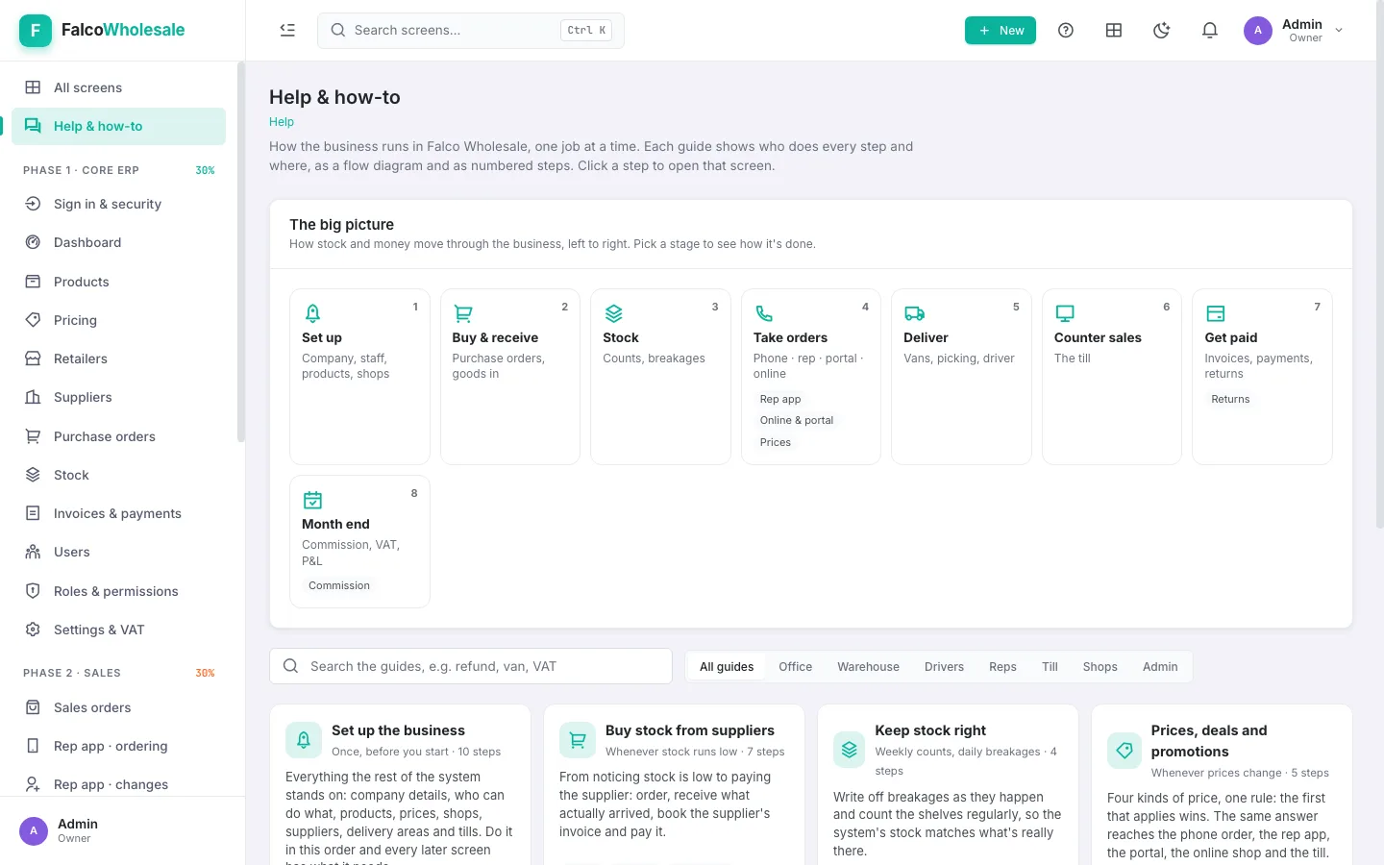Select the Drivers guide filter tab
Image resolution: width=1384 pixels, height=865 pixels.
[944, 666]
